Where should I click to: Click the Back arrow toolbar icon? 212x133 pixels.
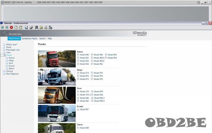click(x=2, y=28)
